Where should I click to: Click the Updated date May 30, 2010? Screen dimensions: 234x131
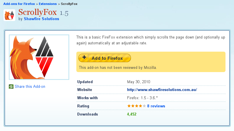tap(139, 82)
